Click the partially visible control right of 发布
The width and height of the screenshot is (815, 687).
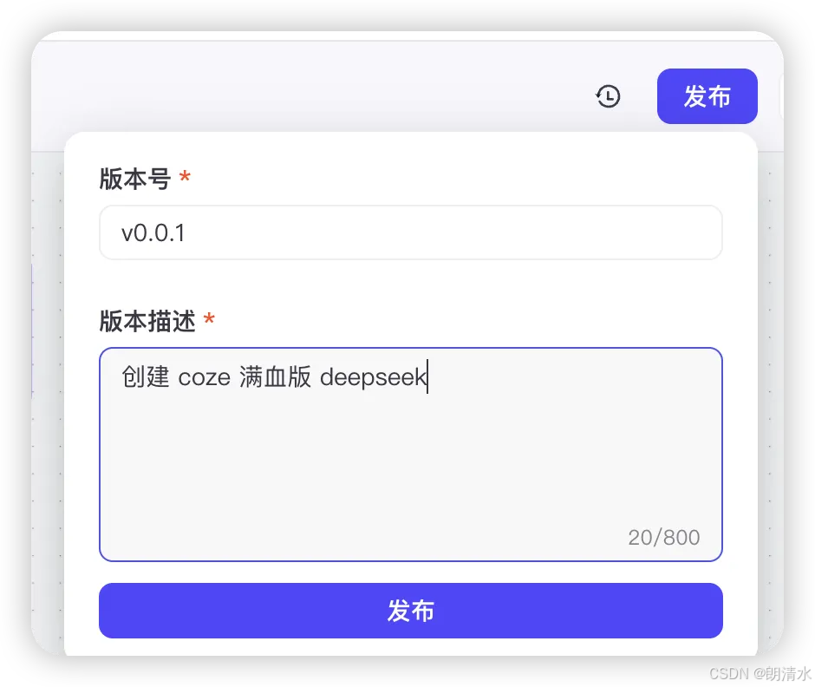[781, 96]
